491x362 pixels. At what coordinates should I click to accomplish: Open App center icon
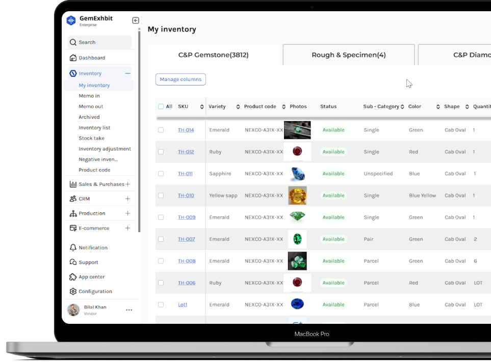[73, 277]
